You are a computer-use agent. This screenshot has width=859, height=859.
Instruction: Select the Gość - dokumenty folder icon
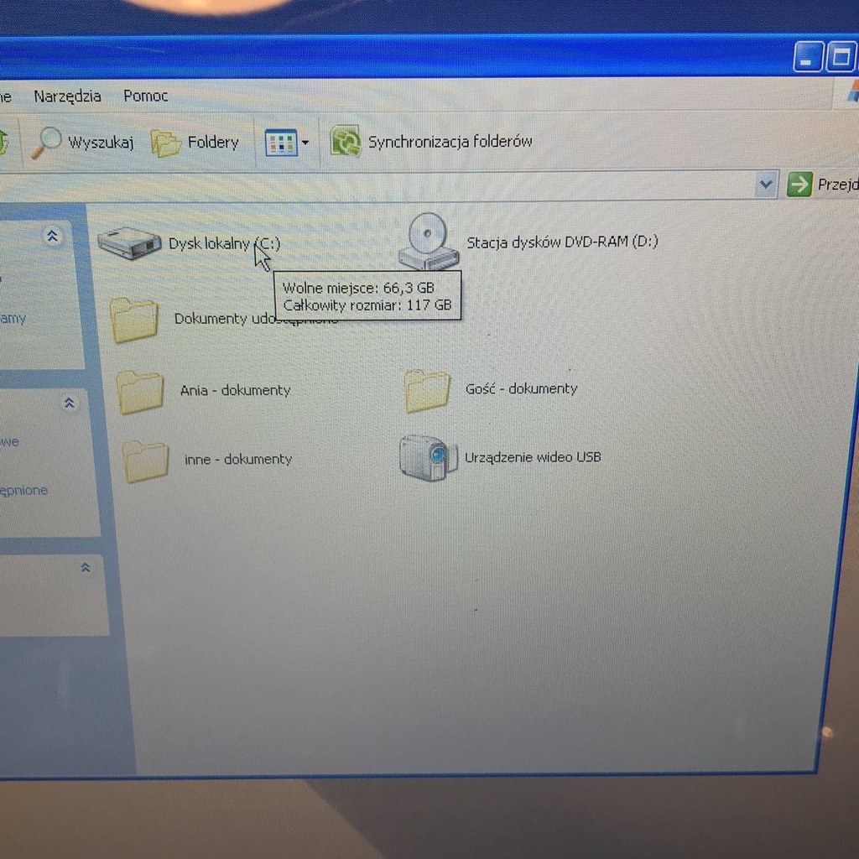tap(427, 390)
